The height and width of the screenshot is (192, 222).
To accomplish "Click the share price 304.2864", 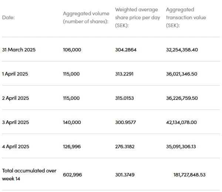I will pyautogui.click(x=126, y=50).
